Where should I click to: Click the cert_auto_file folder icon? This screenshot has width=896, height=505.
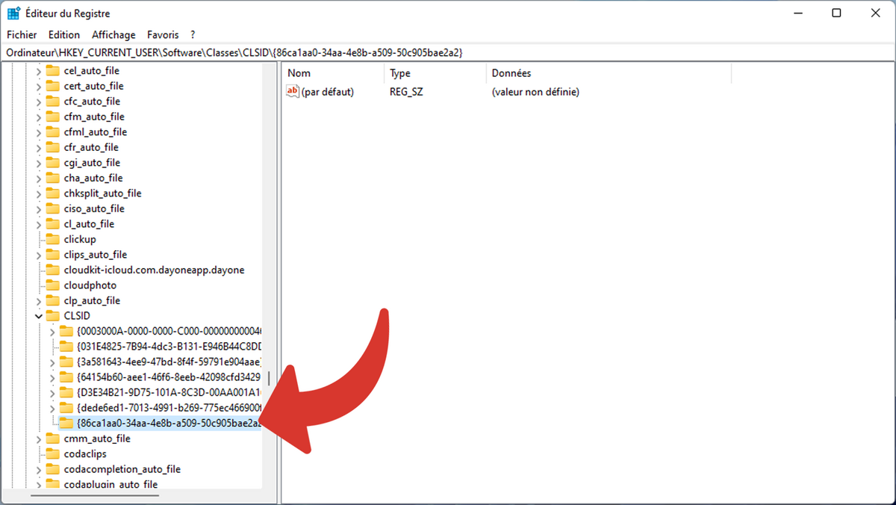pos(52,86)
